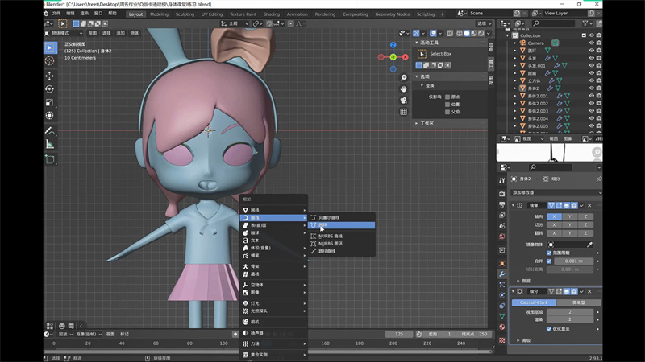Select the Annotate pencil tool

click(x=49, y=131)
